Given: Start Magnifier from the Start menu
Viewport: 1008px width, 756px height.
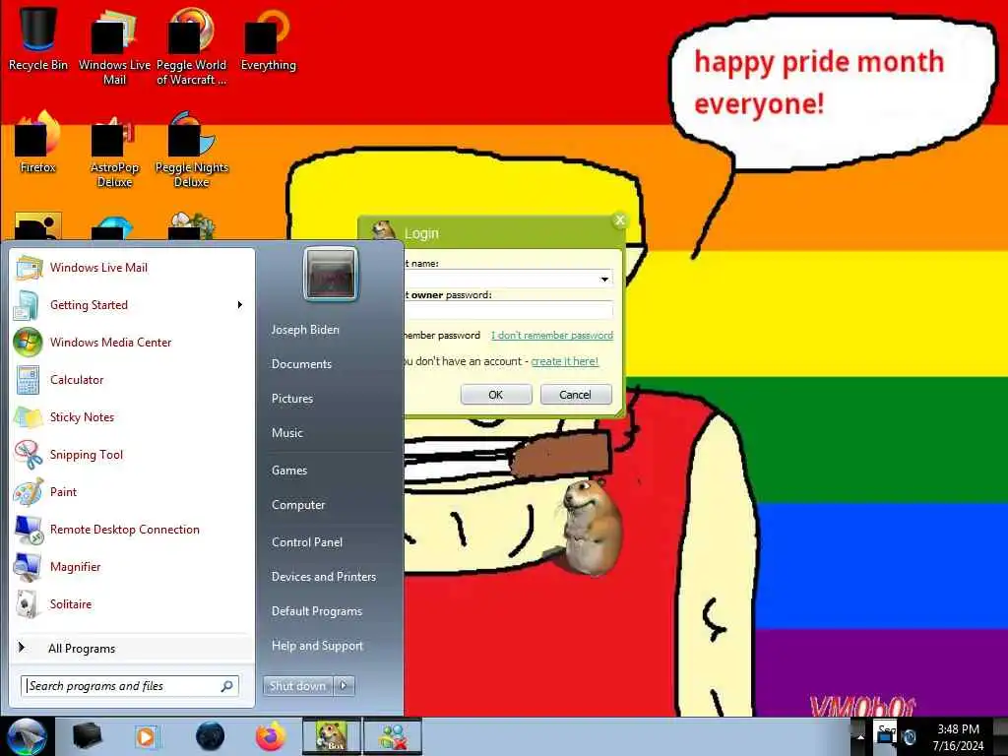Looking at the screenshot, I should pos(131,566).
